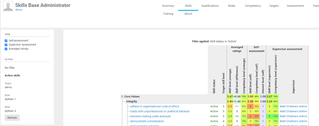Toggle the Supervisor assessment checkbox
Image resolution: width=319 pixels, height=126 pixels.
point(6,45)
